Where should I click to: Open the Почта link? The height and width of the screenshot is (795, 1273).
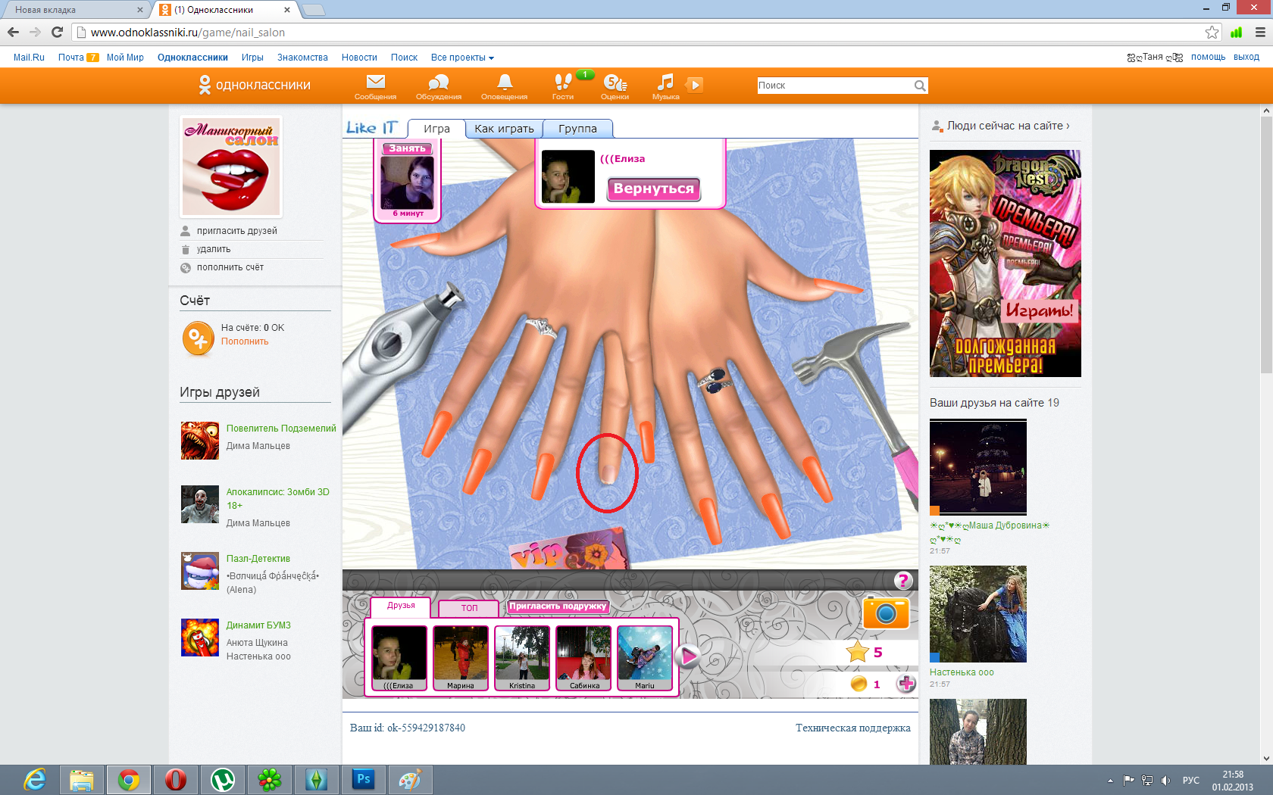(71, 58)
